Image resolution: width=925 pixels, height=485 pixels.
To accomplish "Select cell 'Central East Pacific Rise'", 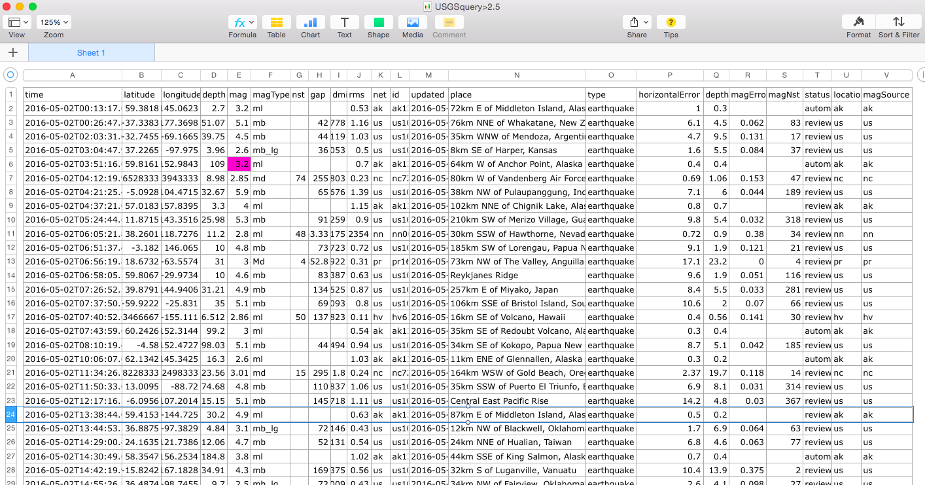I will pos(517,401).
